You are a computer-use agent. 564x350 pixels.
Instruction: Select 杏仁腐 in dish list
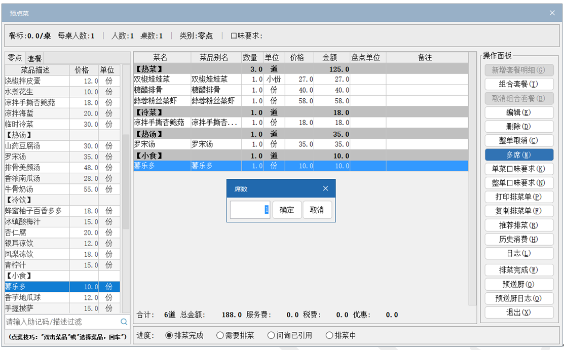[x=62, y=232]
